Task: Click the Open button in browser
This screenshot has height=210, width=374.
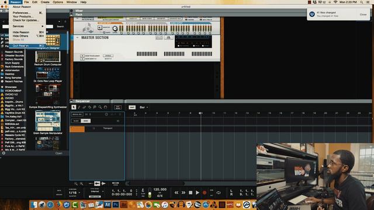Action: (58, 153)
